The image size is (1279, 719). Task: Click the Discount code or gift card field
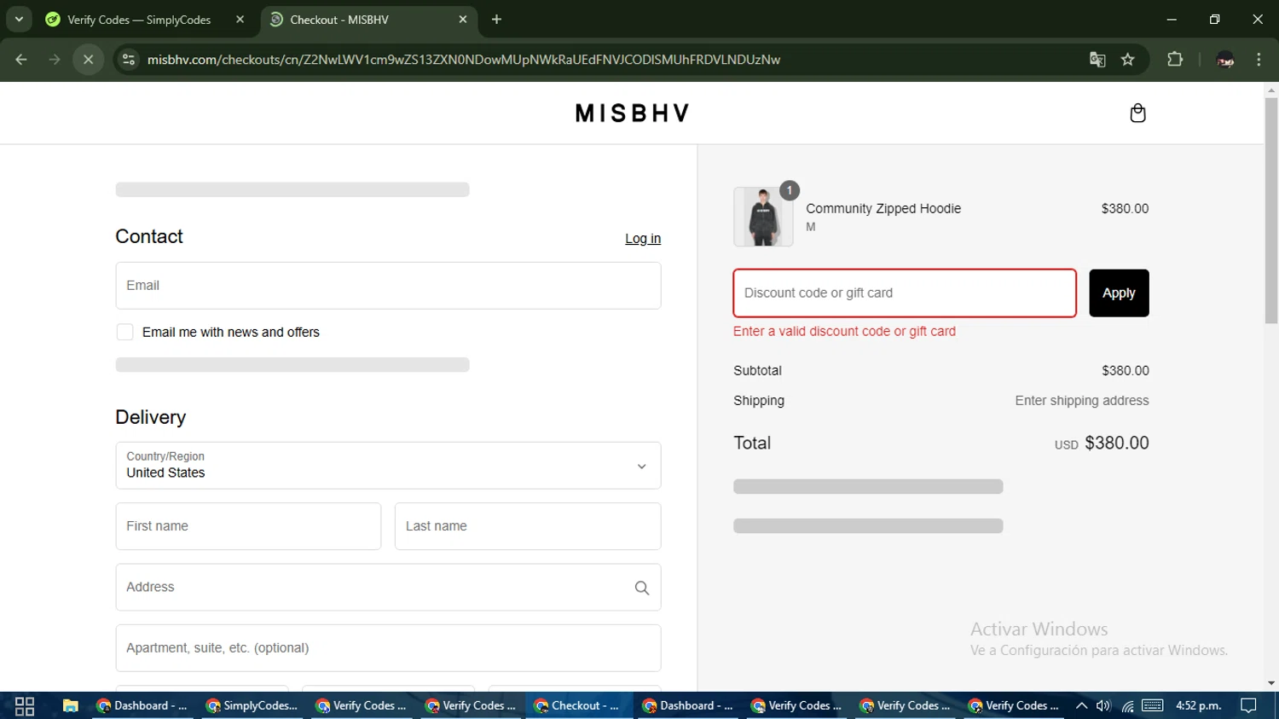pyautogui.click(x=905, y=293)
